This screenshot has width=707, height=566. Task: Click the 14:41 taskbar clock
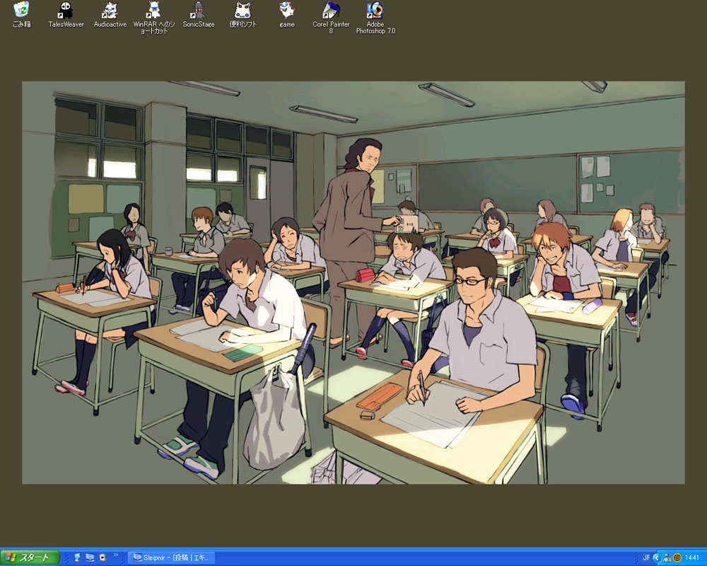(x=691, y=558)
